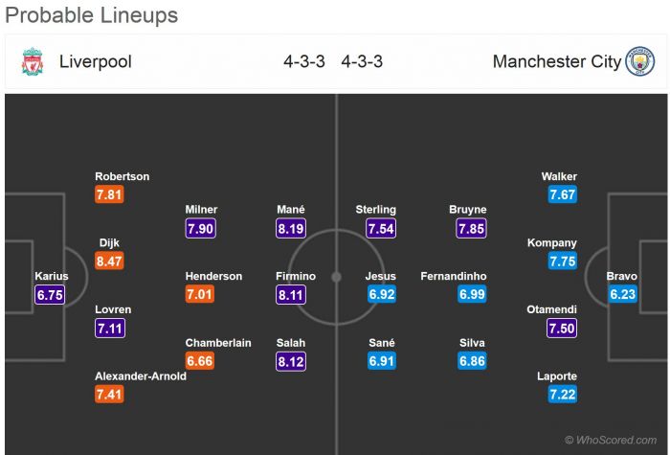Image resolution: width=670 pixels, height=455 pixels.
Task: Click the Liverpool club crest icon
Action: (32, 62)
